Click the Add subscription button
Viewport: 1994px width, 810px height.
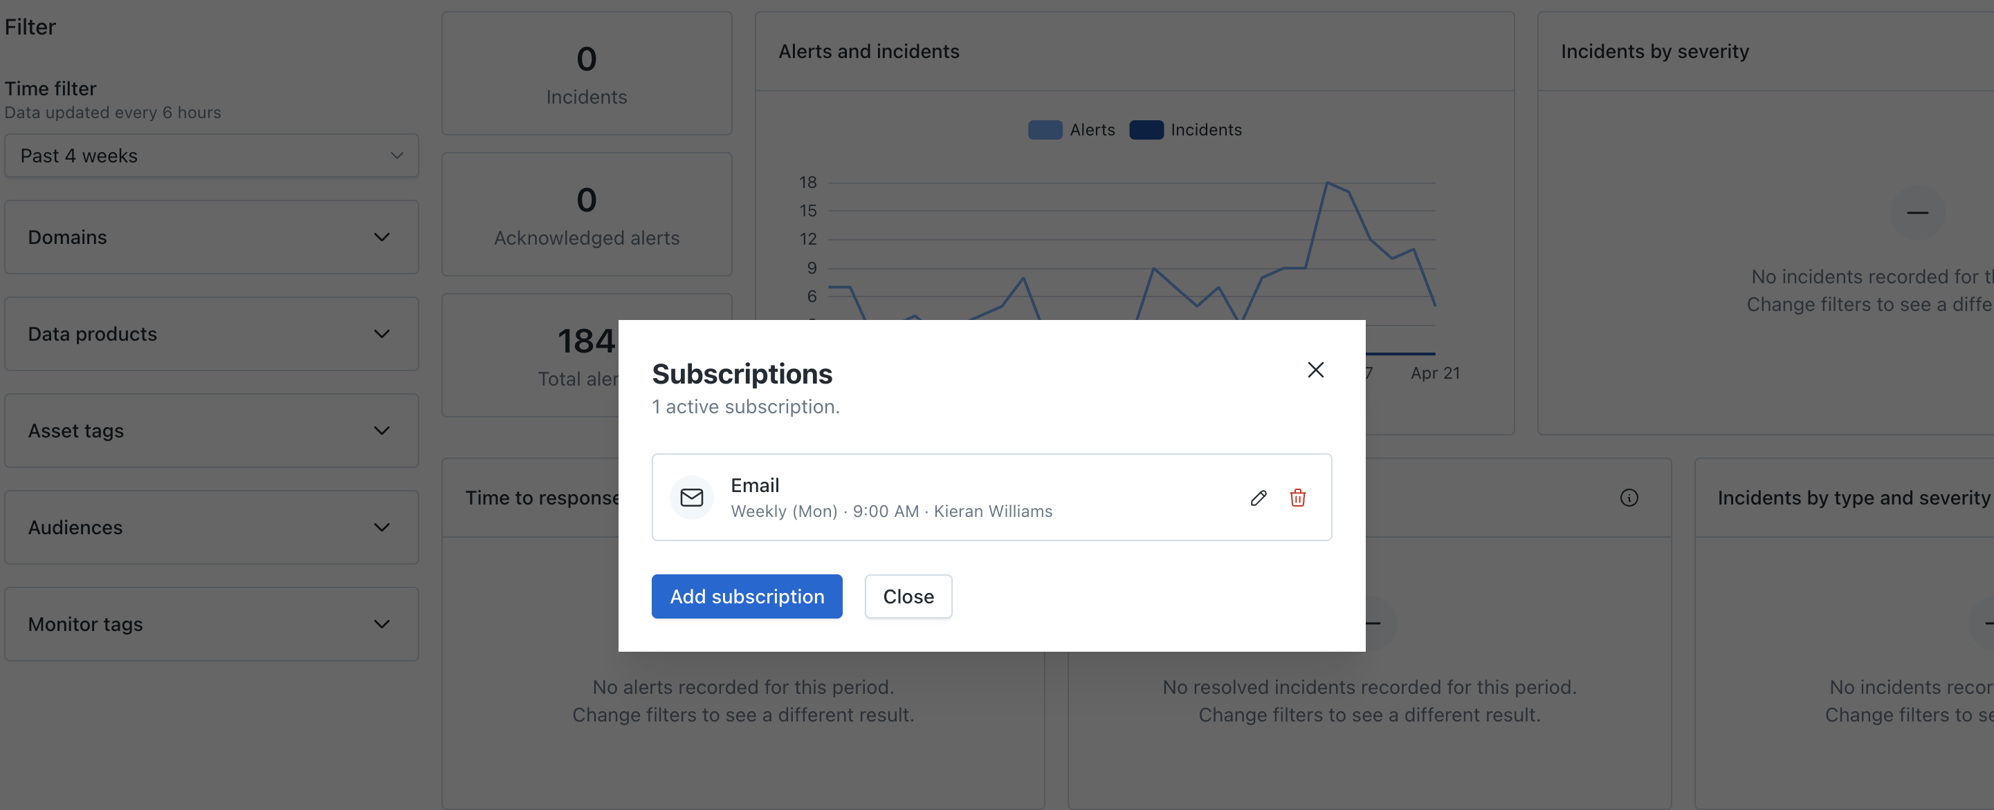click(747, 596)
